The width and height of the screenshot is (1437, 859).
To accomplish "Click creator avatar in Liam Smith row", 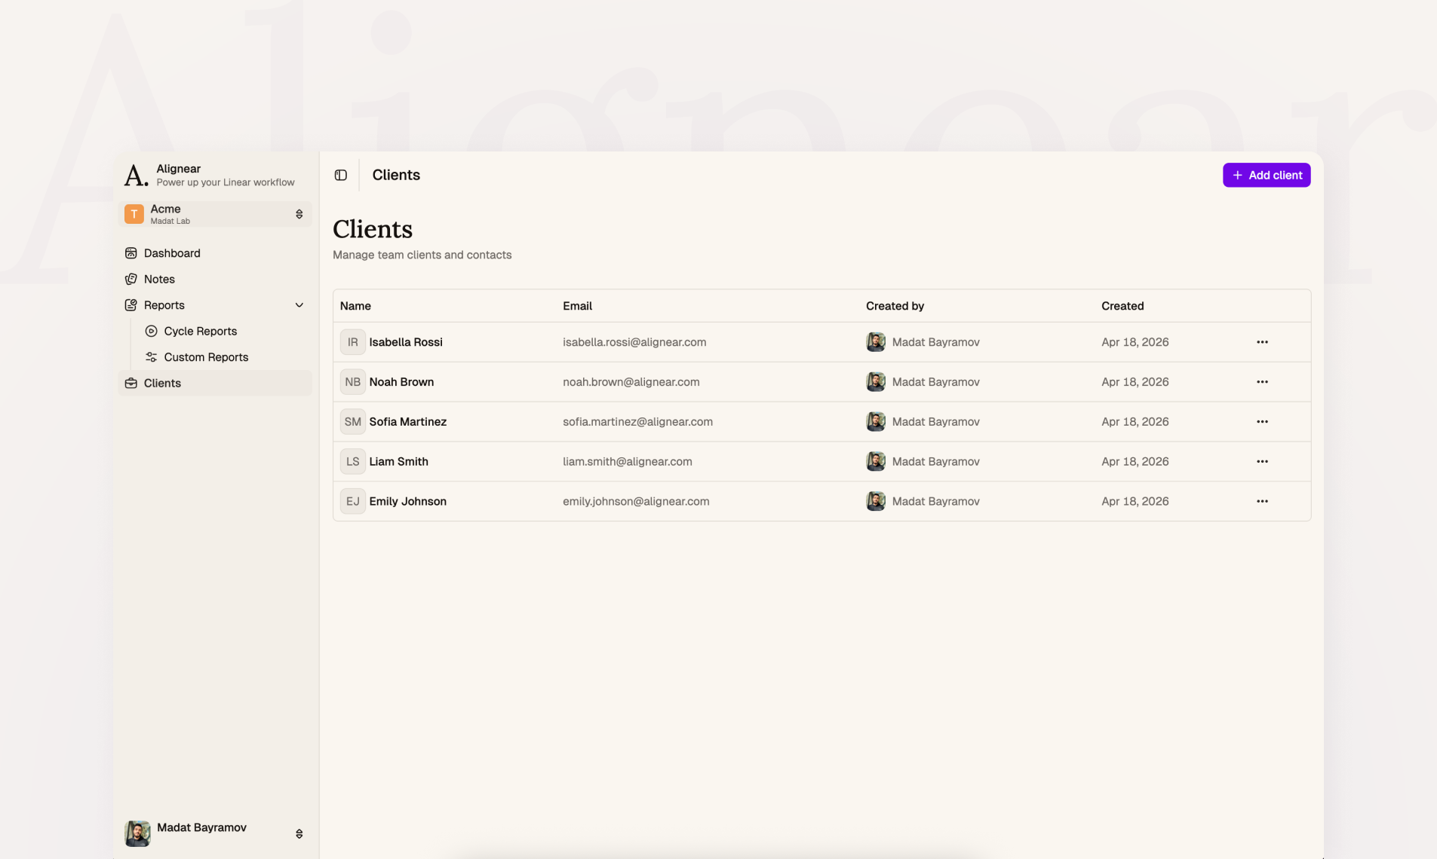I will pyautogui.click(x=876, y=461).
